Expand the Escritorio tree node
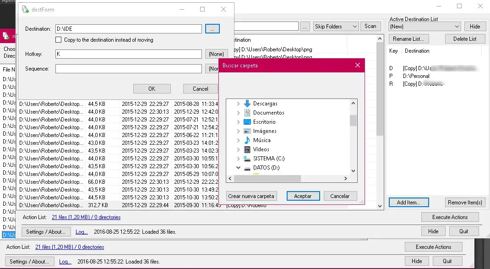This screenshot has height=269, width=490. (238, 122)
